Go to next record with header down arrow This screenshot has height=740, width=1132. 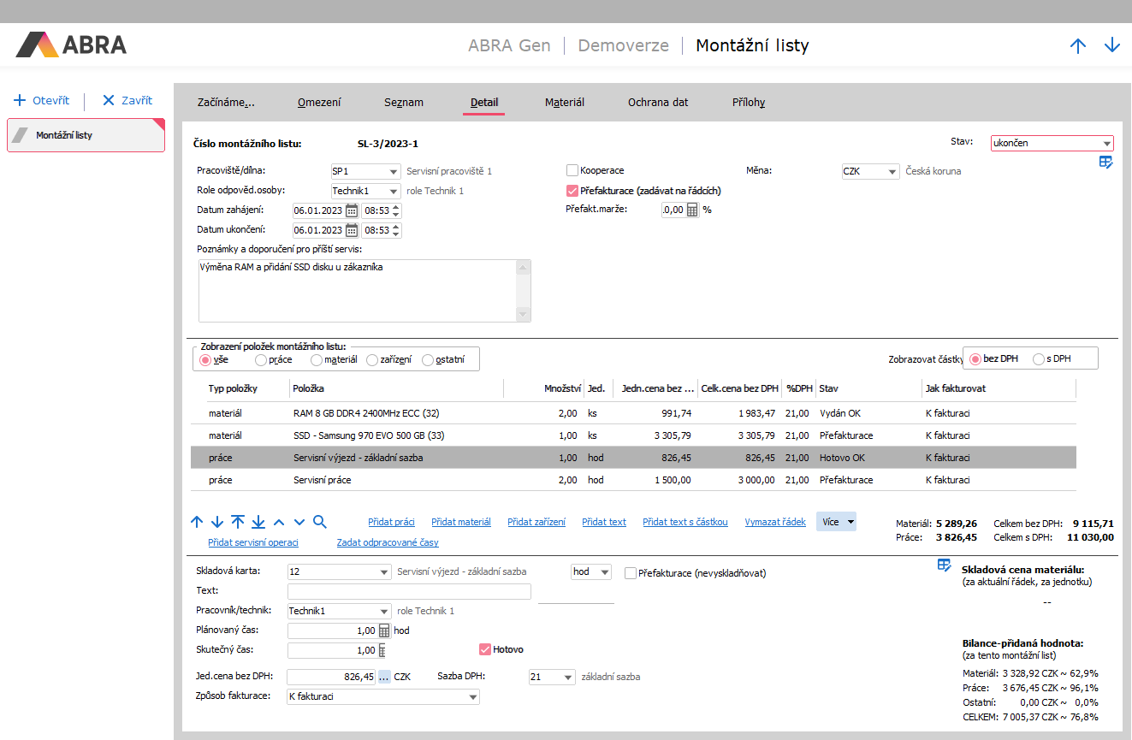pos(1111,46)
